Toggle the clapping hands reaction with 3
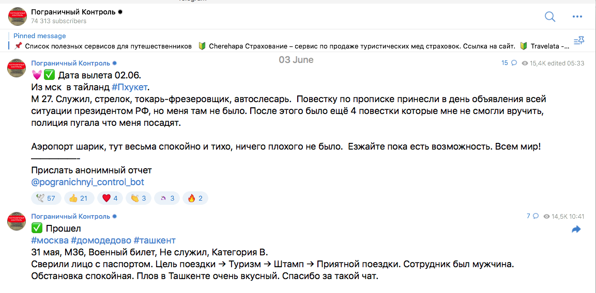The image size is (596, 293). click(139, 198)
